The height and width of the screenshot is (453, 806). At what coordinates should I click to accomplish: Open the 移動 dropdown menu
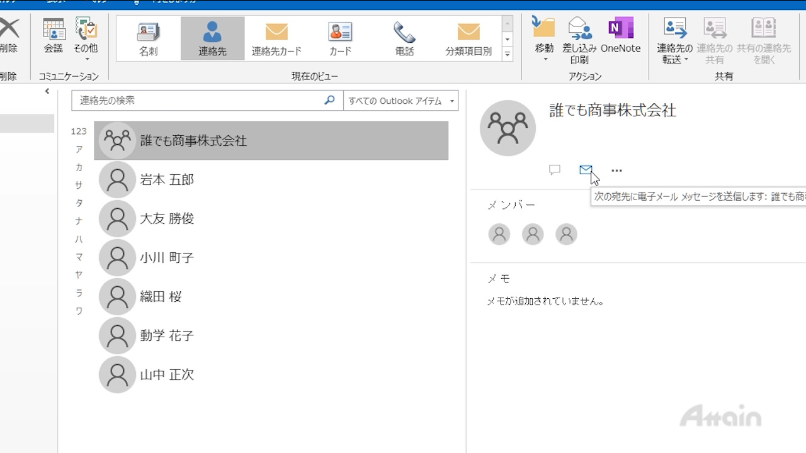tap(544, 40)
